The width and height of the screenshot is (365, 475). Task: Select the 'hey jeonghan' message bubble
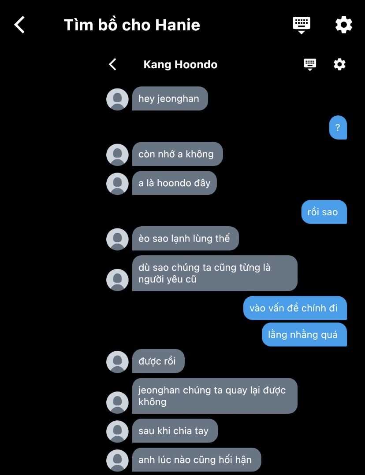170,99
